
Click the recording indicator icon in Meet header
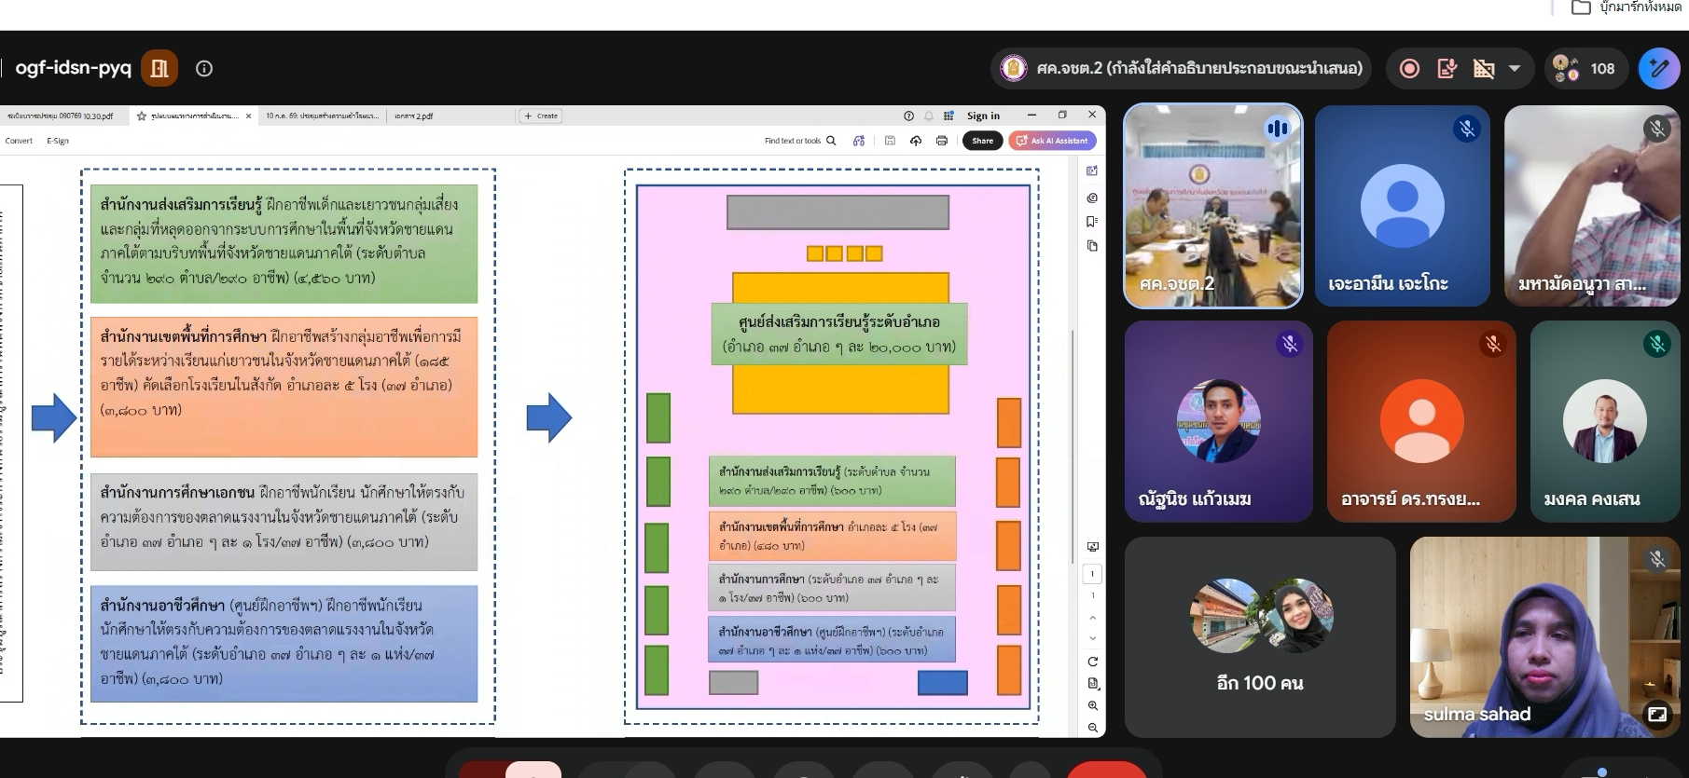[x=1409, y=68]
